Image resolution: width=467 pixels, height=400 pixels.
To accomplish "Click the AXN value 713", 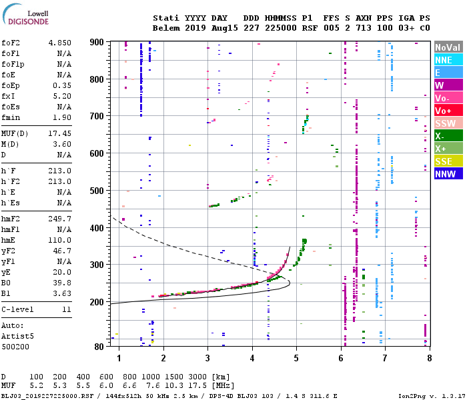I will (364, 28).
